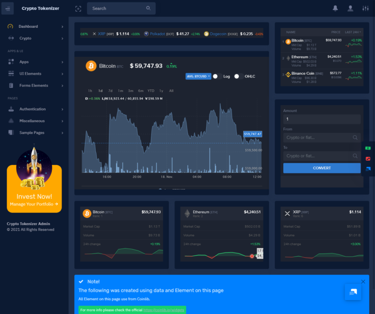The image size is (375, 314).
Task: Click the Sample Pages icon
Action: [11, 132]
